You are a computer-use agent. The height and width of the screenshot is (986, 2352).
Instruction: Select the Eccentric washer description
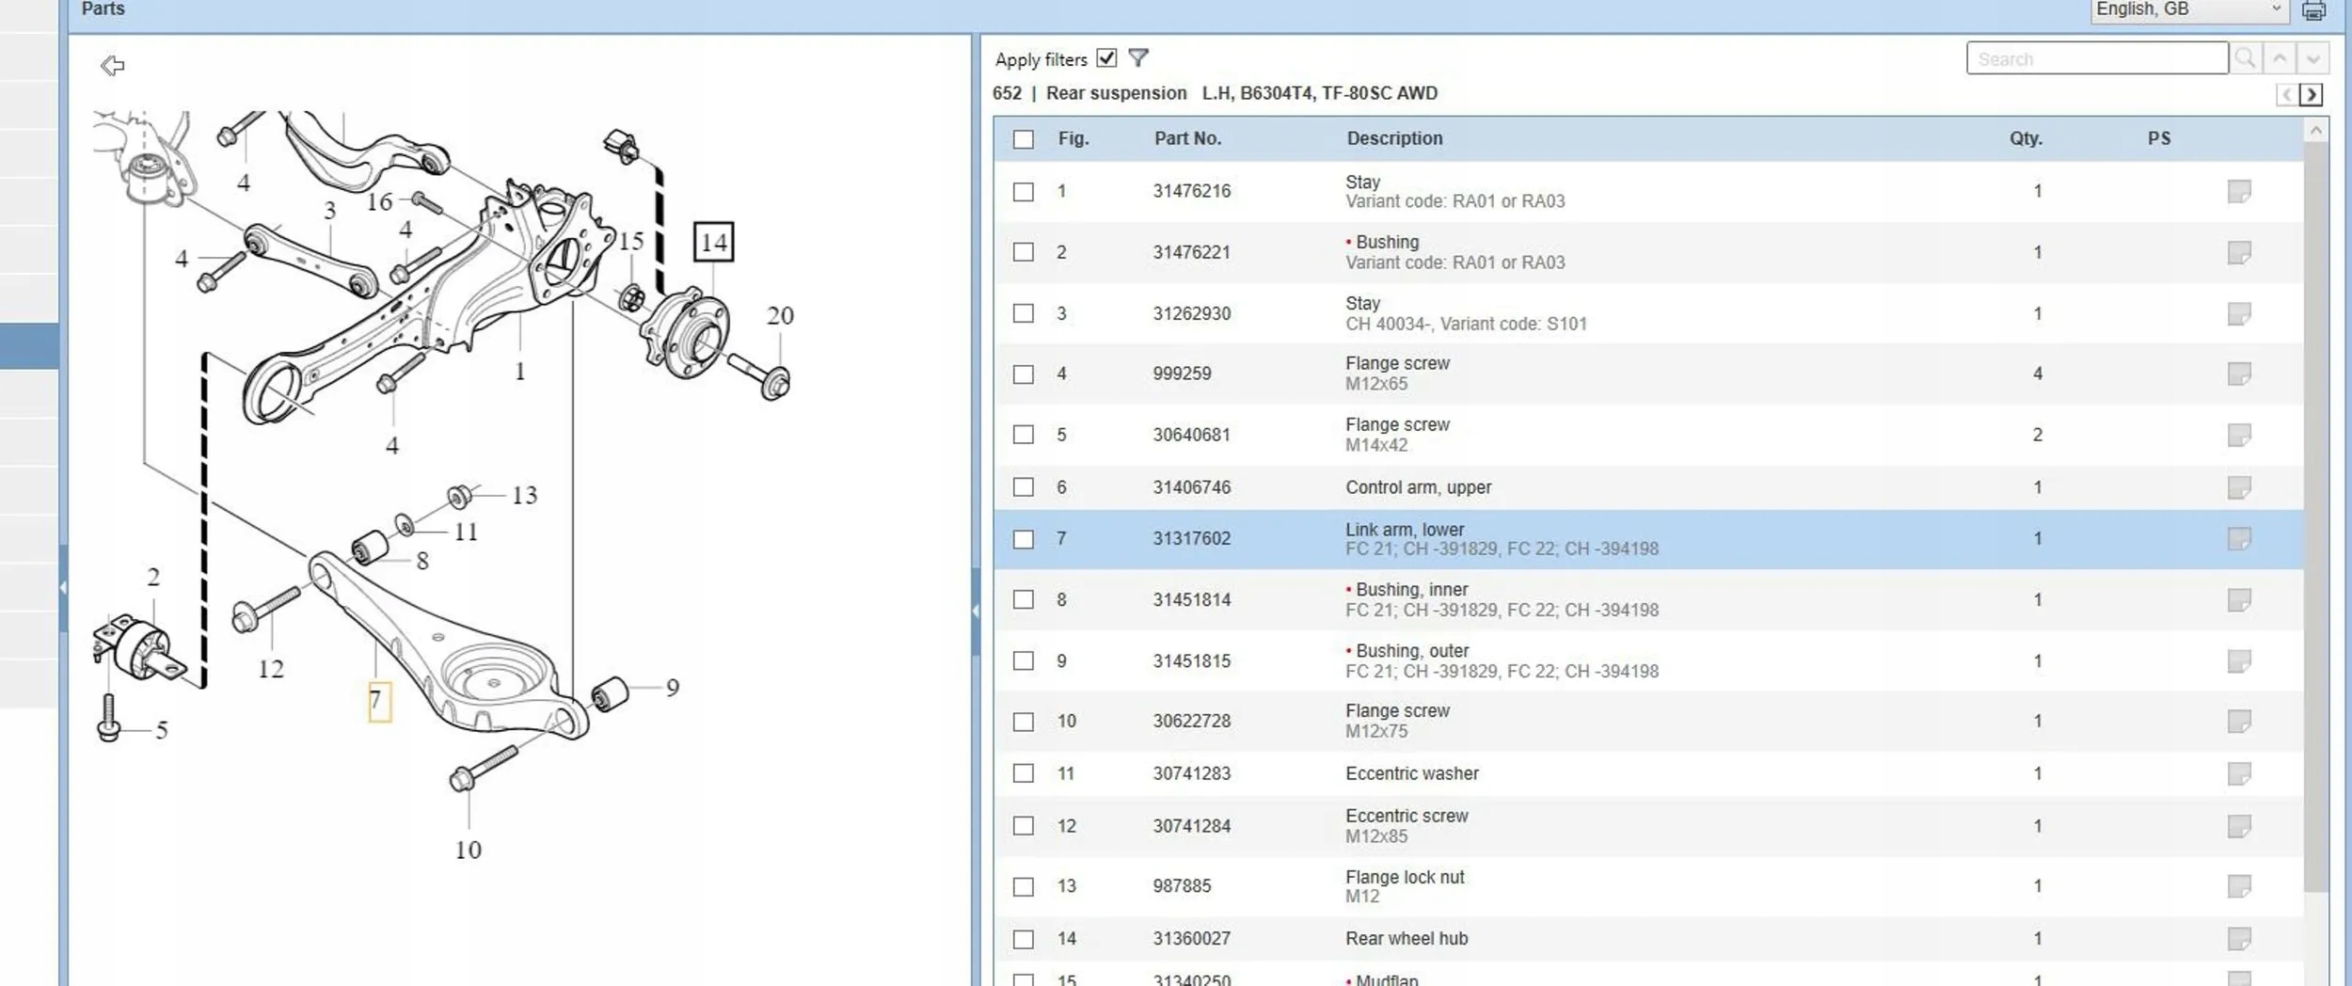pos(1412,773)
